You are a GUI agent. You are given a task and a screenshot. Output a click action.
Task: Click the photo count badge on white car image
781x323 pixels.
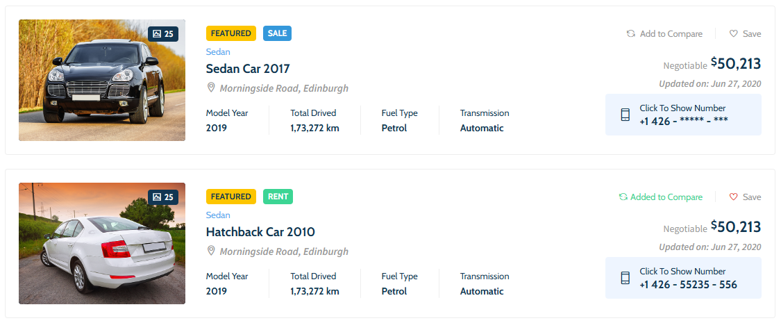coord(163,197)
